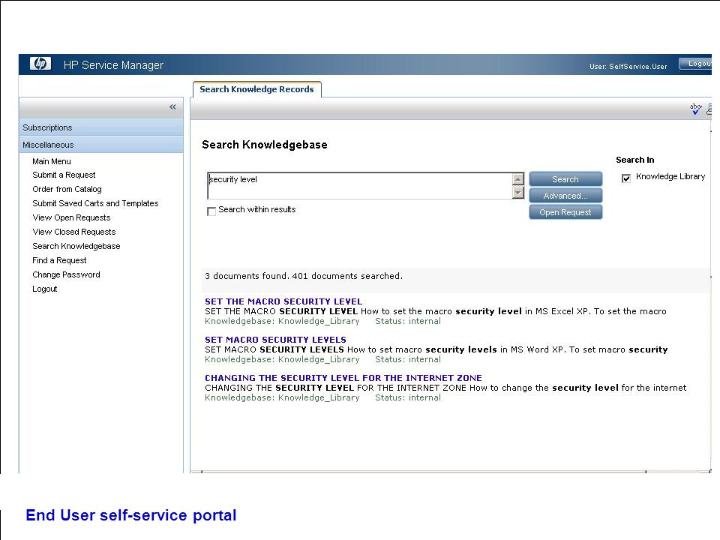This screenshot has width=720, height=540.
Task: Open View Open Requests
Action: coord(71,217)
